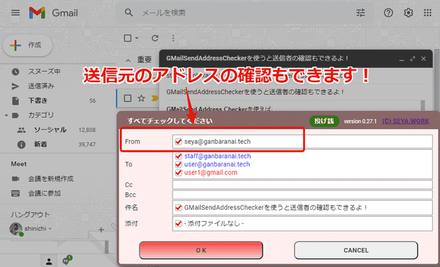The width and height of the screenshot is (440, 267).
Task: Open the Help question mark icon
Action: pyautogui.click(x=388, y=13)
